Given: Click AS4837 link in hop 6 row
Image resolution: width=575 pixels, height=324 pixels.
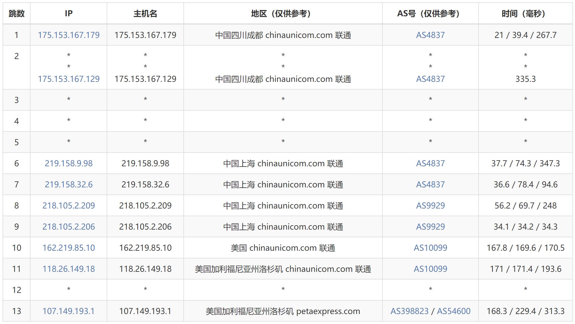Looking at the screenshot, I should [430, 163].
